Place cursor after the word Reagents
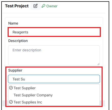 (x=28, y=32)
